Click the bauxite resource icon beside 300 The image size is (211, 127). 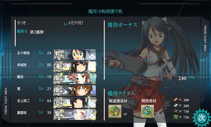pos(176,100)
